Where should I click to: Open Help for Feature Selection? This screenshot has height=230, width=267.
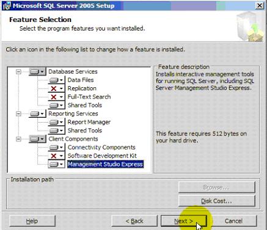tap(32, 221)
